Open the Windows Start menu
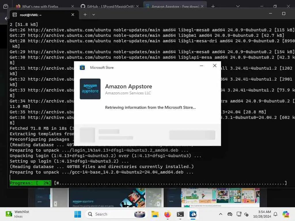This screenshot has height=221, width=295. [x=77, y=214]
